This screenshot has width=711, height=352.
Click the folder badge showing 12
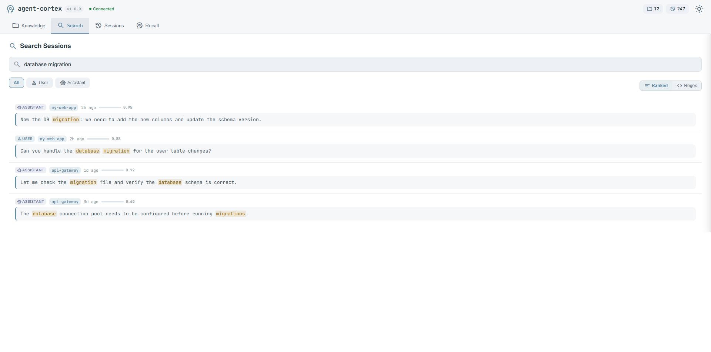653,8
